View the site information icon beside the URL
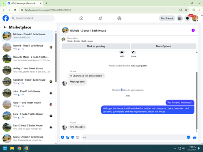Viewport: 203px width, 152px height. (22, 10)
